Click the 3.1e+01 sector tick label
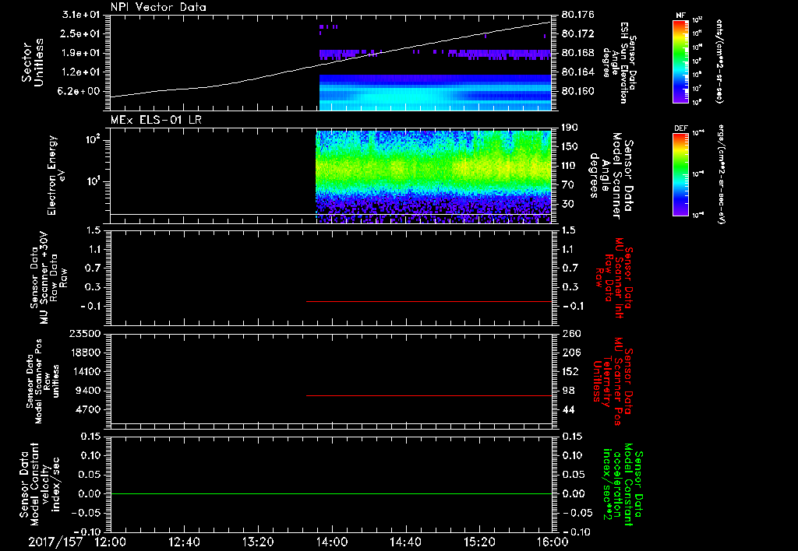This screenshot has height=551, width=798. pos(81,14)
